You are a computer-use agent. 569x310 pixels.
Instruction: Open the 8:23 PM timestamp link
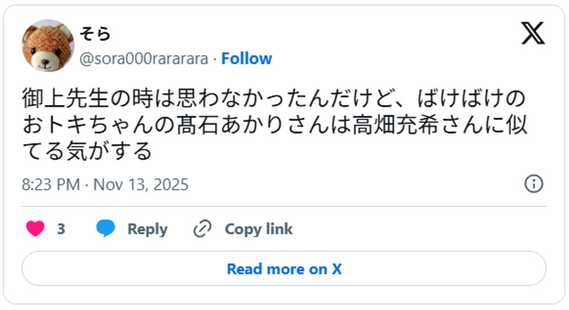[51, 185]
